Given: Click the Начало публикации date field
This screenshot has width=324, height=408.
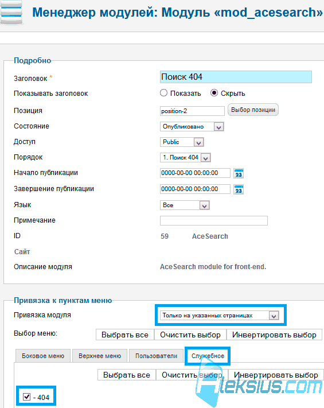Looking at the screenshot, I should click(x=195, y=173).
